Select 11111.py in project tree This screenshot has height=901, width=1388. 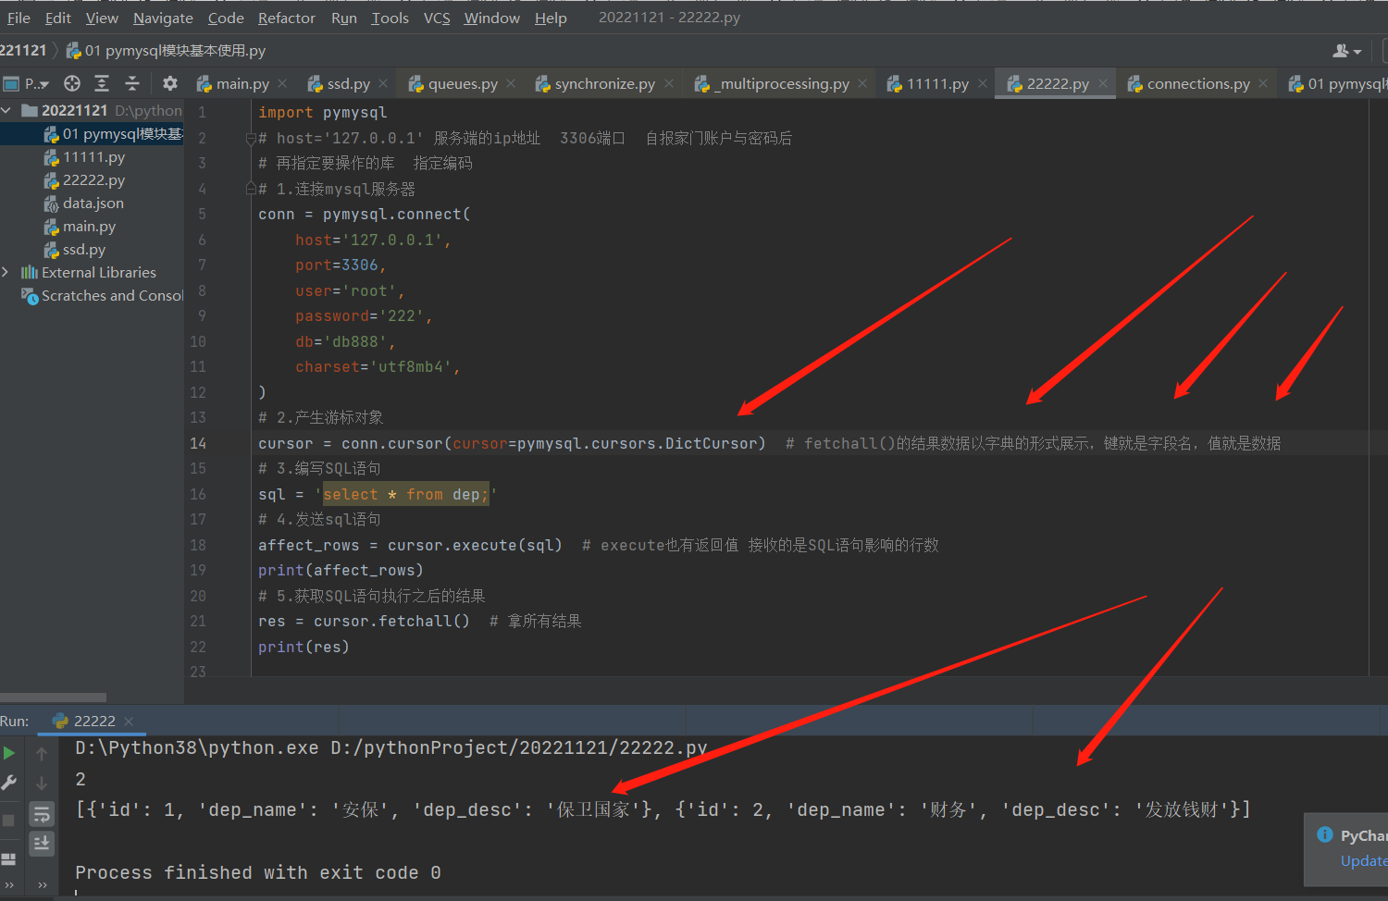coord(84,157)
